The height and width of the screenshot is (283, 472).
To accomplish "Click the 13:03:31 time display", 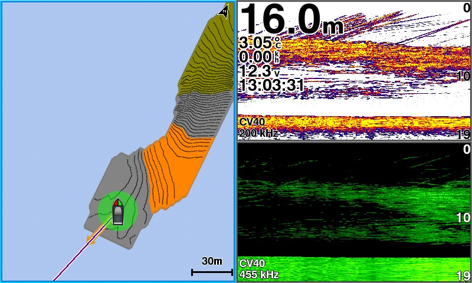I will pos(271,85).
